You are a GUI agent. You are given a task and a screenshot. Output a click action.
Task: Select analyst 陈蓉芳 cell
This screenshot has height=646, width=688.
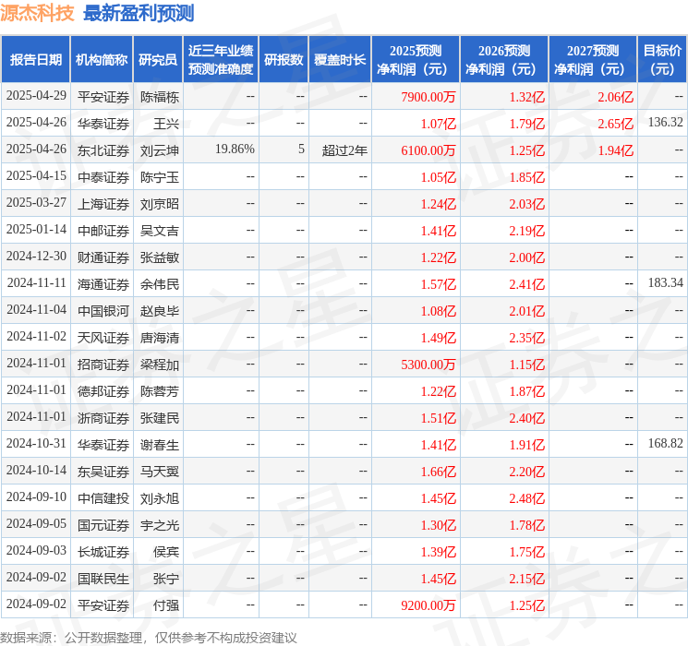pos(158,390)
